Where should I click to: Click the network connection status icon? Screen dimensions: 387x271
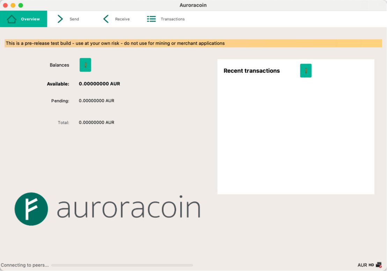click(379, 265)
